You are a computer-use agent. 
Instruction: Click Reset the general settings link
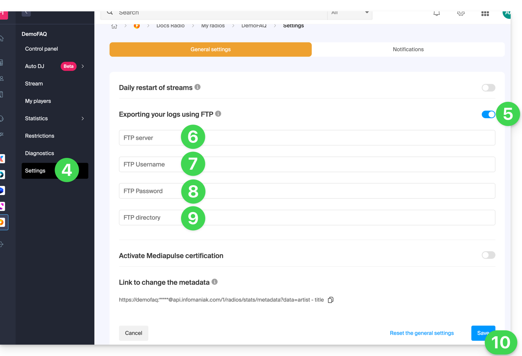pos(422,333)
